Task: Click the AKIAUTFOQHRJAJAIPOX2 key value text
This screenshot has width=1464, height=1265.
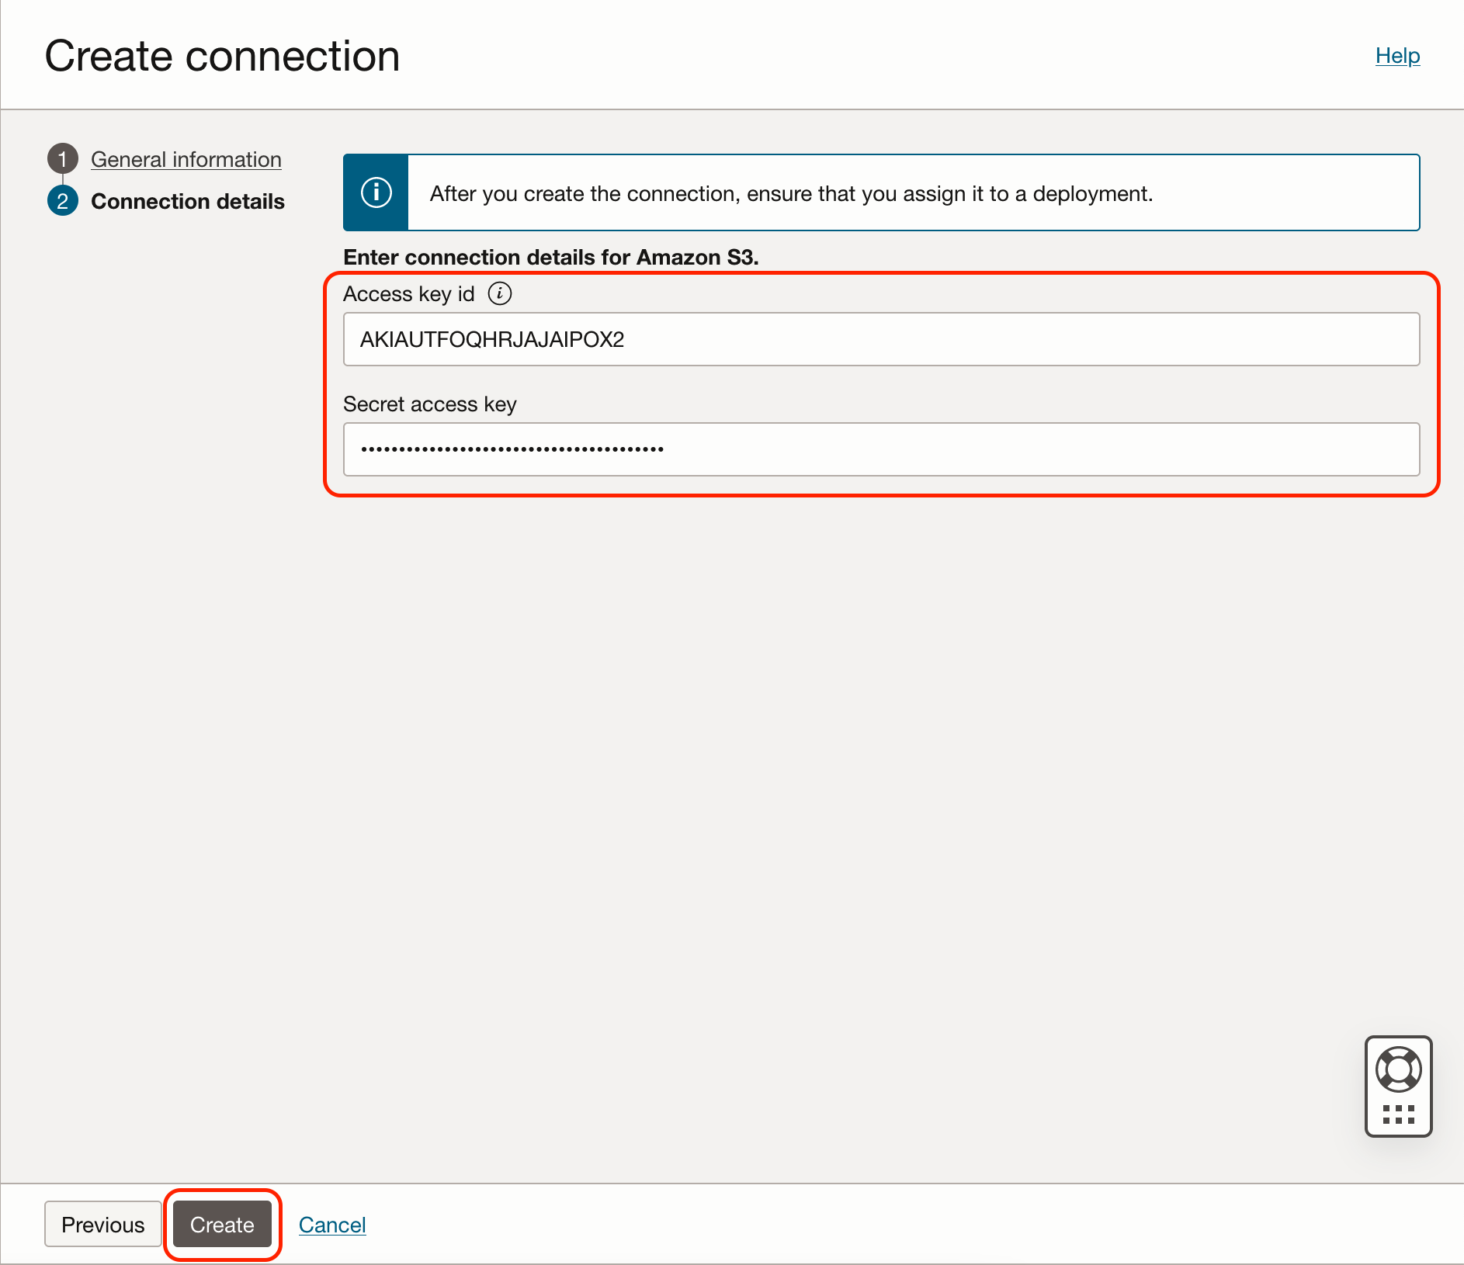Action: tap(492, 339)
